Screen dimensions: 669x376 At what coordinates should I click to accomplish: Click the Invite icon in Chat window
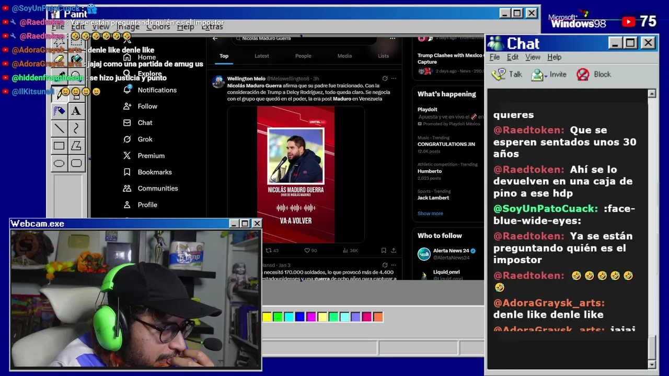click(x=537, y=75)
